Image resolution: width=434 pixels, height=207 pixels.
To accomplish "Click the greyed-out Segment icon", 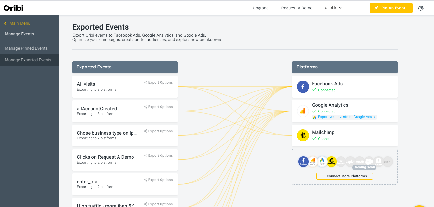I will tap(341, 161).
